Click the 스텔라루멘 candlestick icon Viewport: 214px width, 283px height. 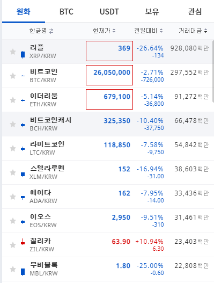pos(23,175)
